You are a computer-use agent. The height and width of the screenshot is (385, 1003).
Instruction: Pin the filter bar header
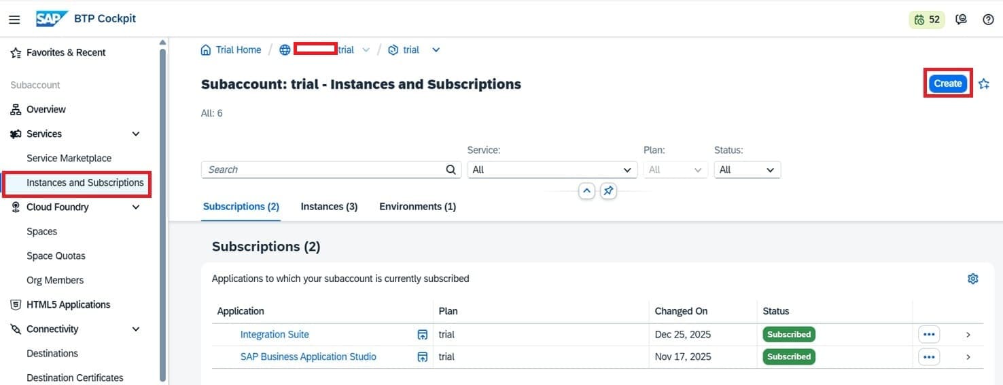(x=608, y=192)
